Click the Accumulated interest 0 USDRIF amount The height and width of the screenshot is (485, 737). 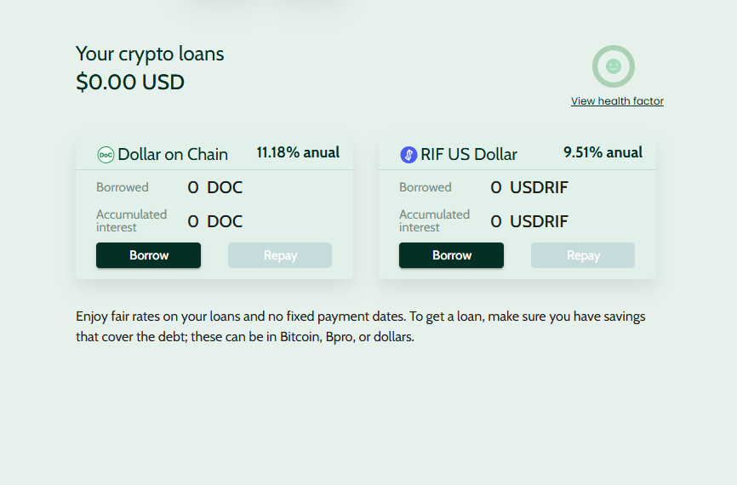(x=529, y=222)
